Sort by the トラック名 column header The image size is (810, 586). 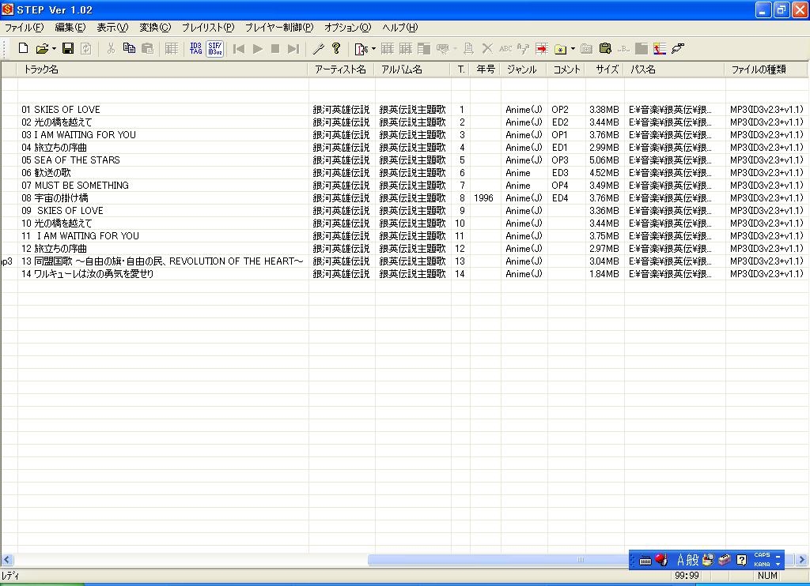[41, 69]
